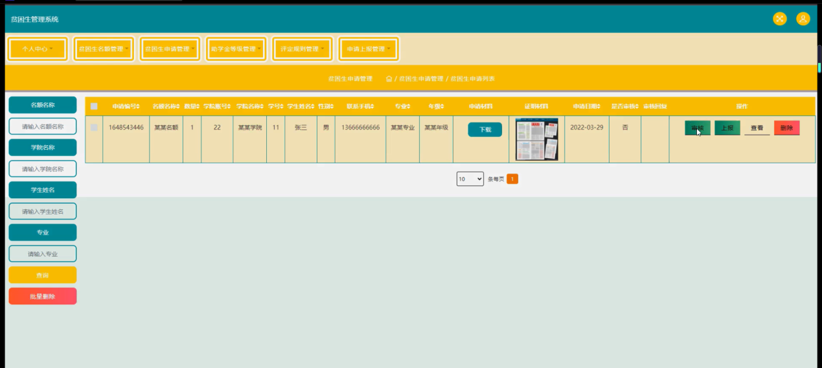This screenshot has width=822, height=368.
Task: Focus the 请输入学生姓名 input field
Action: coord(43,211)
